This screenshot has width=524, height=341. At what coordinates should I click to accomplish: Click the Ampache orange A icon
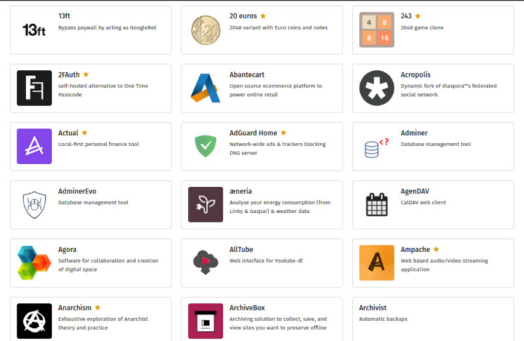click(x=377, y=263)
